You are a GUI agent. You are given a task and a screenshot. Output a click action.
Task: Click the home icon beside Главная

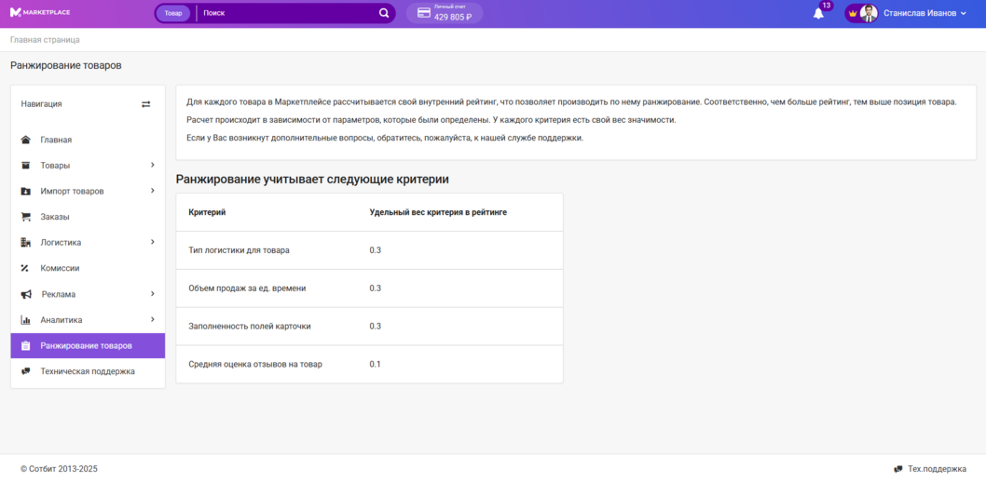point(25,140)
